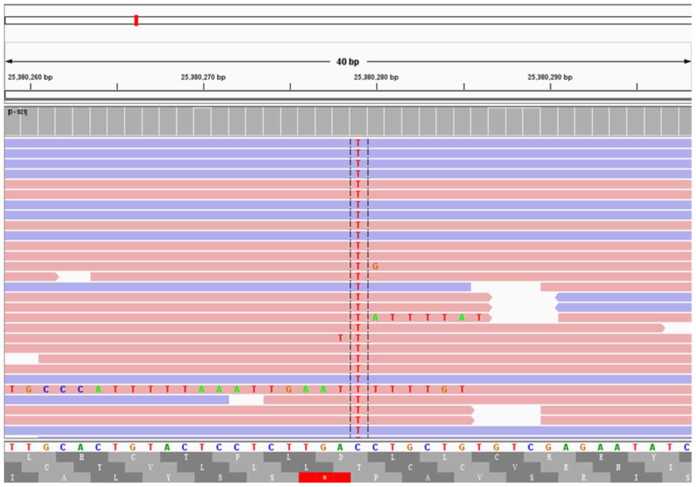Select amino acid P beside the red stop codon

pos(376,478)
